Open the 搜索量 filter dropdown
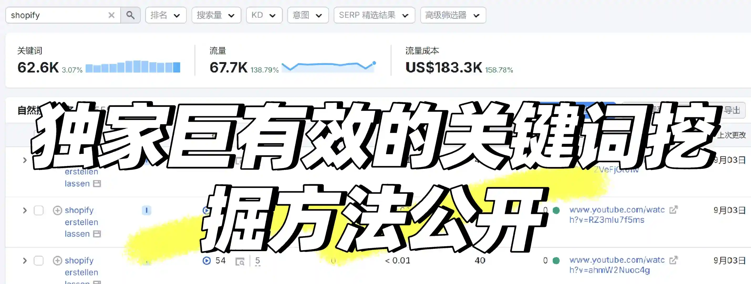Viewport: 751px width, 284px height. (216, 15)
